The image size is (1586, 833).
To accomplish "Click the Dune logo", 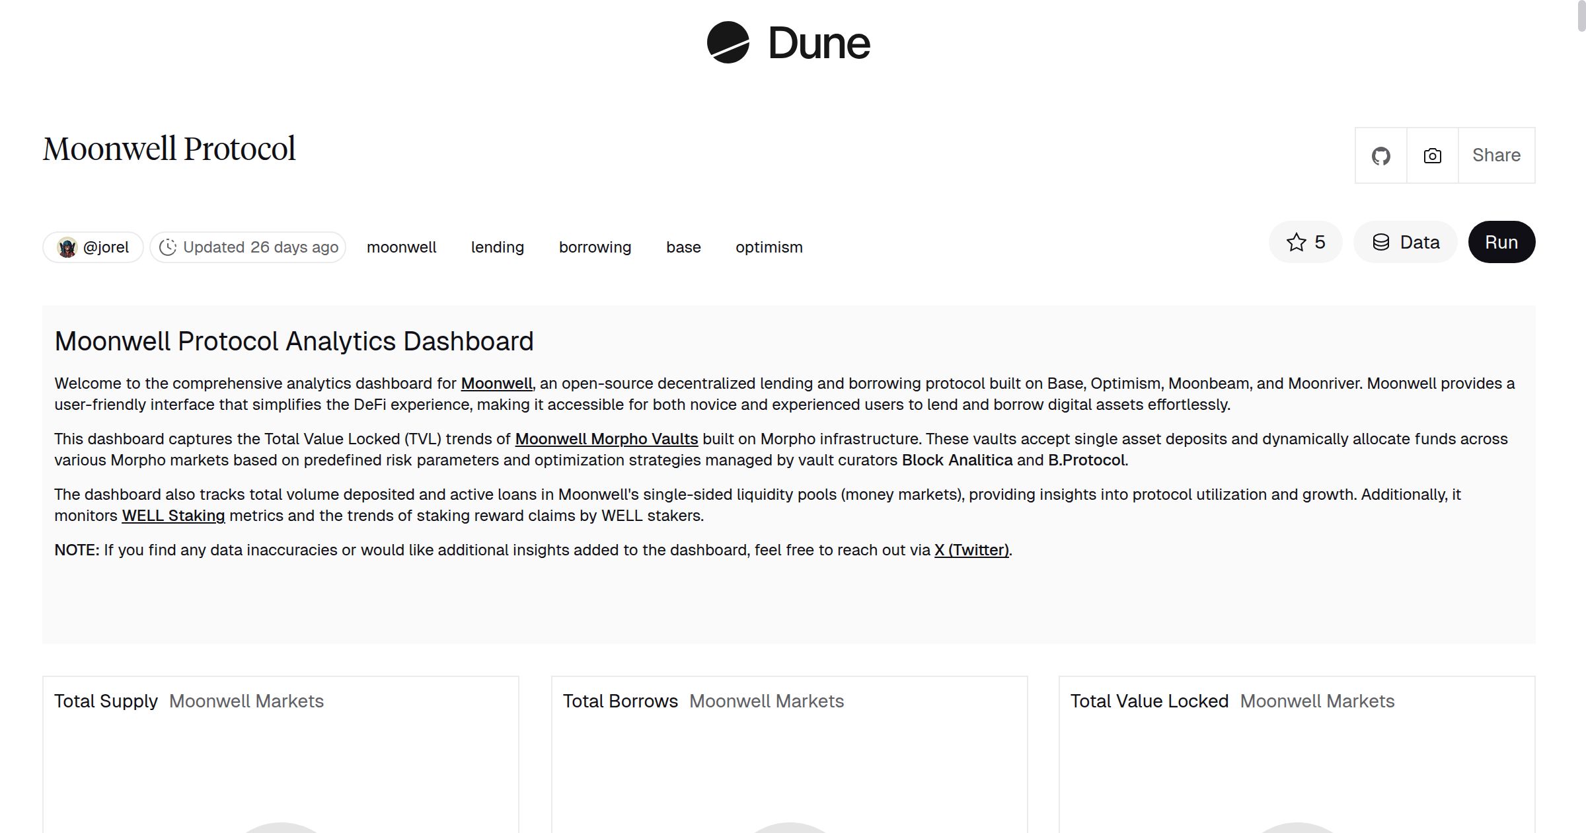I will tap(788, 43).
